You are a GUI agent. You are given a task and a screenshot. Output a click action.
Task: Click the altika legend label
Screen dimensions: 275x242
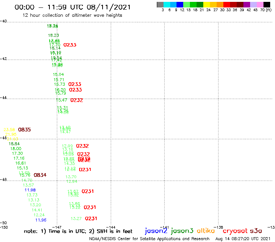point(206,231)
